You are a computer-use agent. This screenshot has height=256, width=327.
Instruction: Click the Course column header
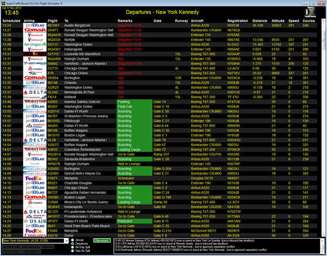click(309, 21)
